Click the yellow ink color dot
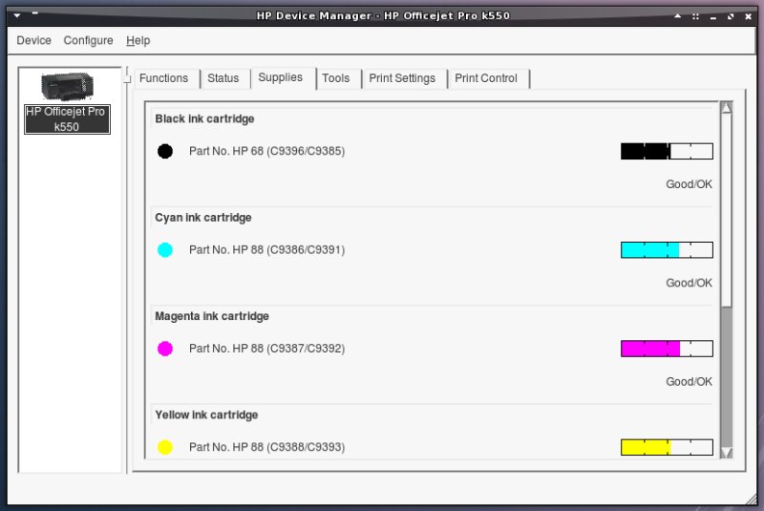 point(165,447)
